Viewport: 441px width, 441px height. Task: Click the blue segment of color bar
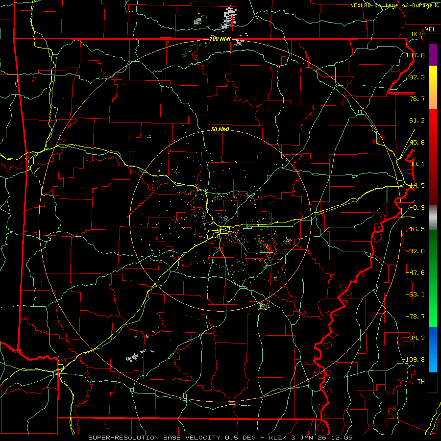pyautogui.click(x=433, y=349)
